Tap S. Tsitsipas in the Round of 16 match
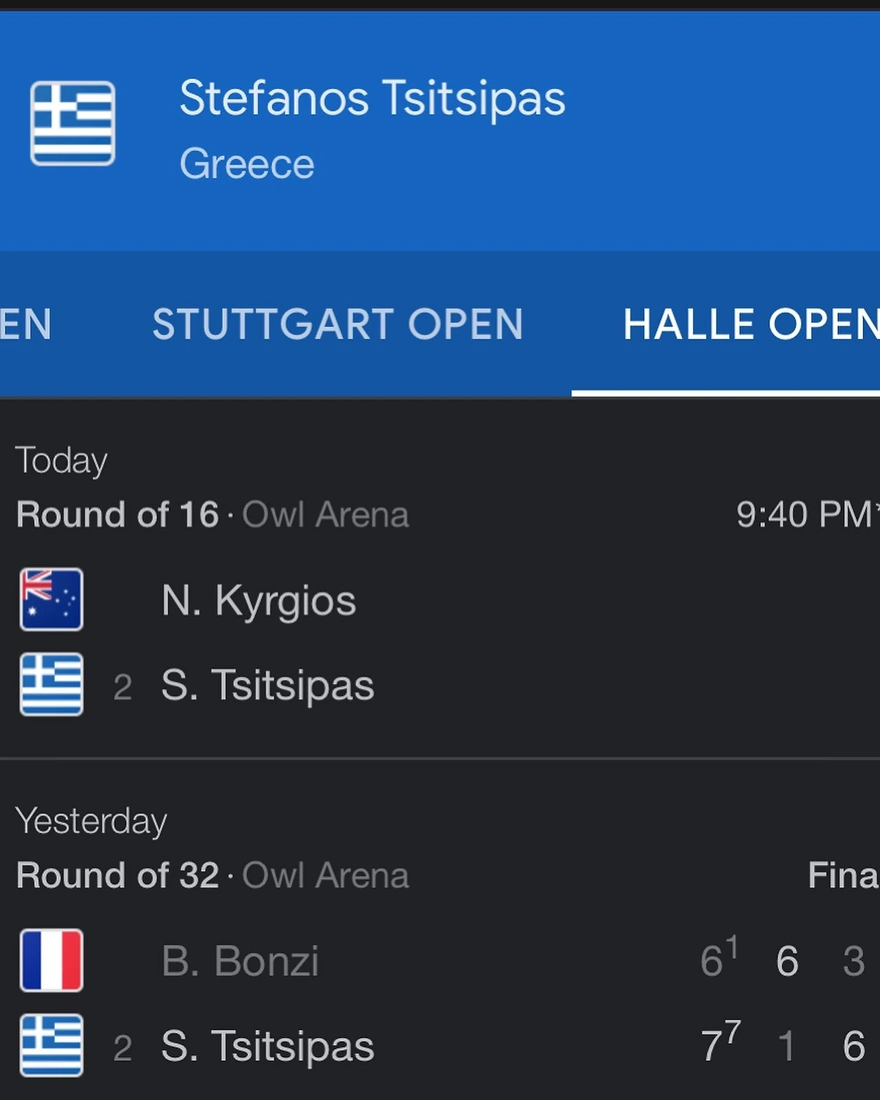The height and width of the screenshot is (1100, 880). click(267, 685)
